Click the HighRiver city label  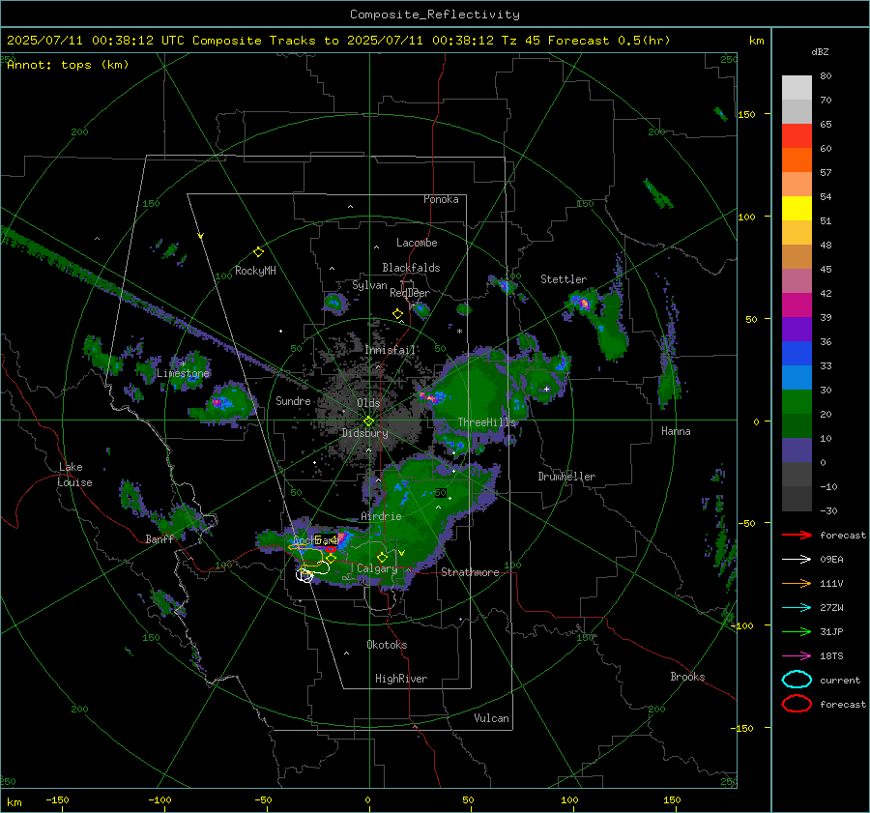tap(401, 679)
